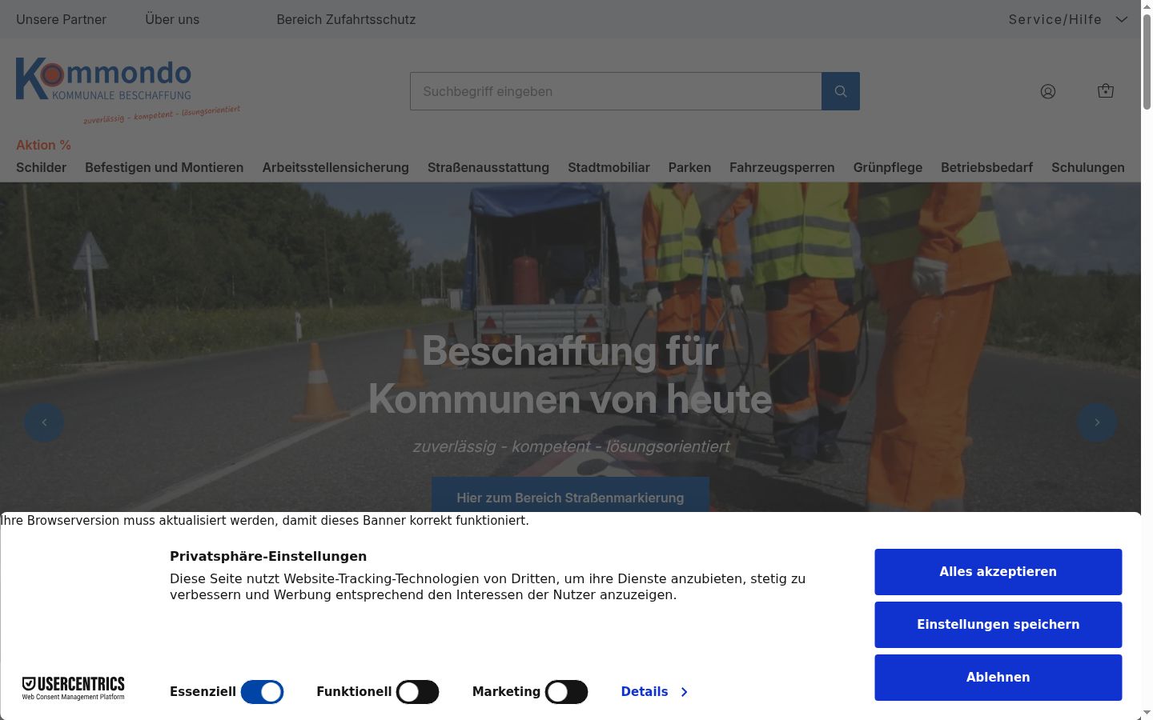This screenshot has height=720, width=1153.
Task: Click the search magnifier icon button
Action: (841, 91)
